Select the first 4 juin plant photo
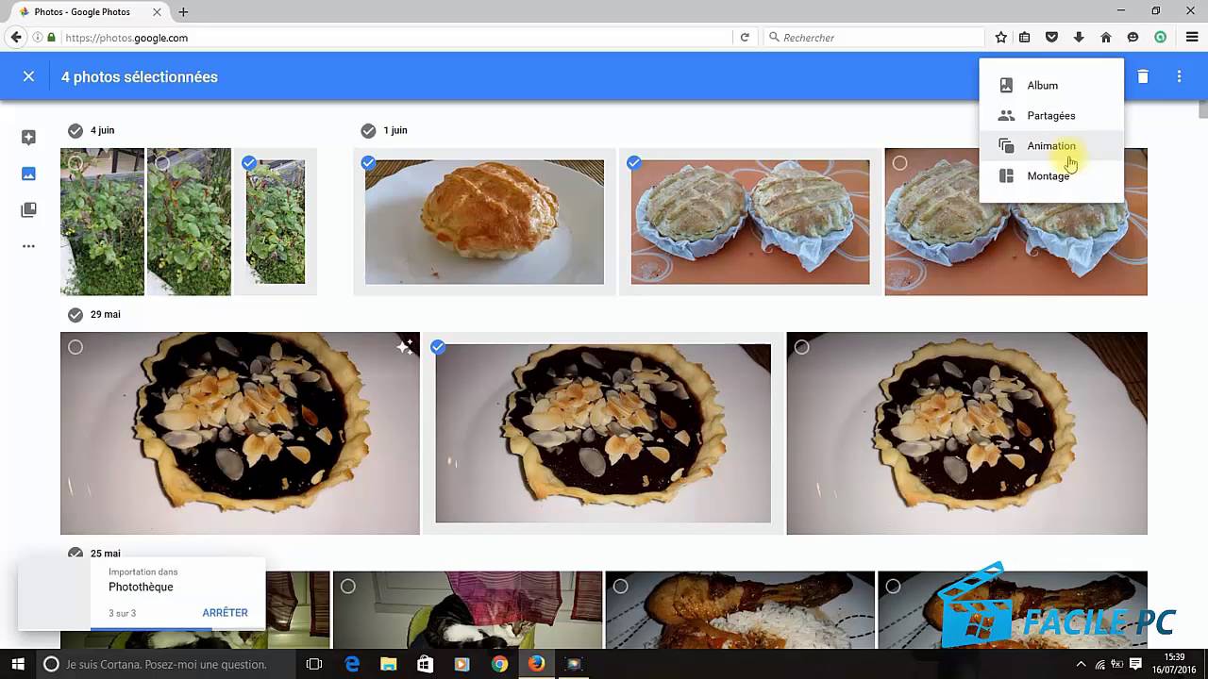Screen dimensions: 1208x679 (75, 163)
